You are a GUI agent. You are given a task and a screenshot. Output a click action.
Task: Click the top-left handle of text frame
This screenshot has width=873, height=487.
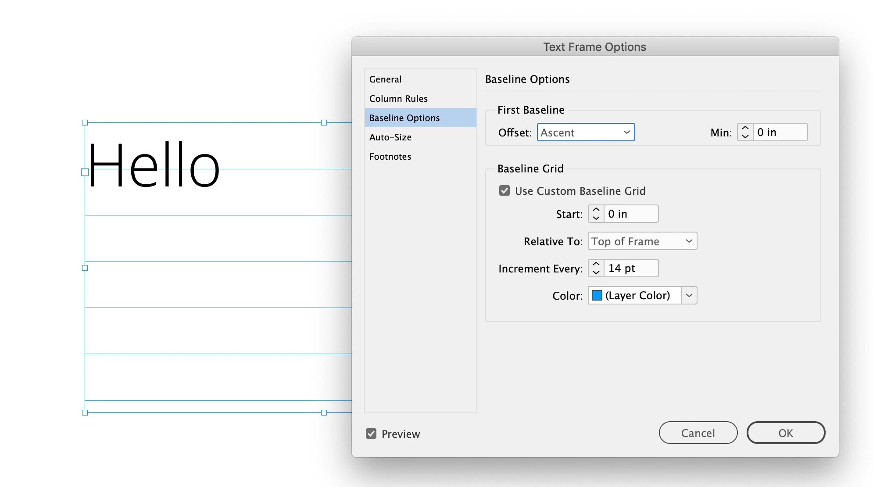pos(85,123)
